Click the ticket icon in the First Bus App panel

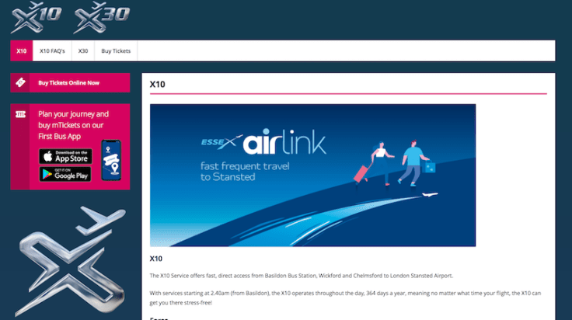pyautogui.click(x=21, y=114)
